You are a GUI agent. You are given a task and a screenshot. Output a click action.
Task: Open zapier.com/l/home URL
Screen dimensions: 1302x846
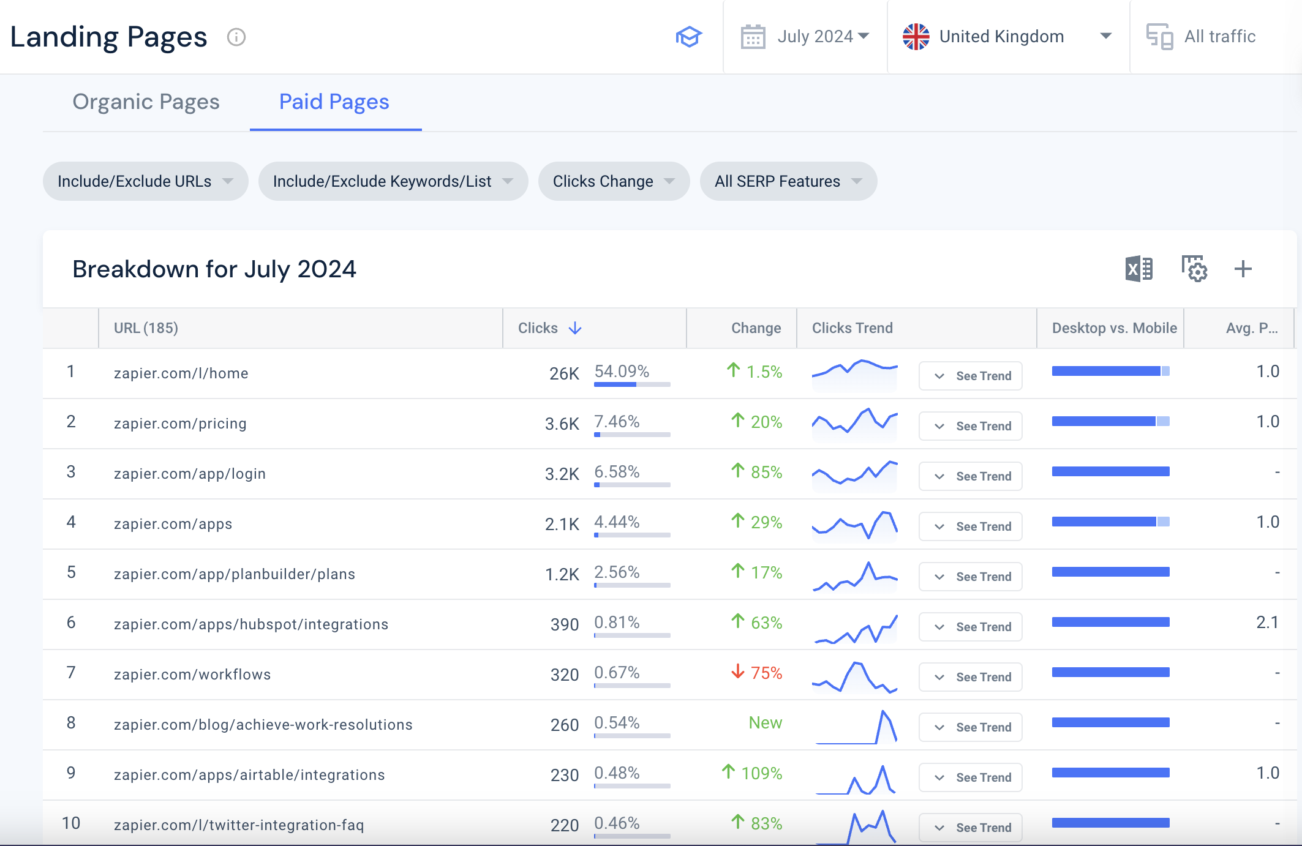click(x=181, y=373)
